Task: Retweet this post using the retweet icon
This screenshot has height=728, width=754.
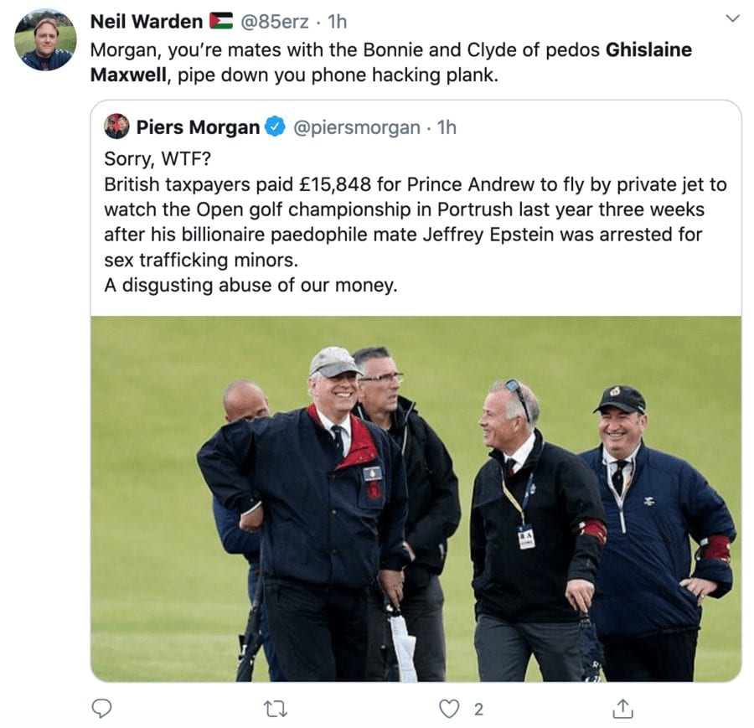Action: (x=276, y=710)
